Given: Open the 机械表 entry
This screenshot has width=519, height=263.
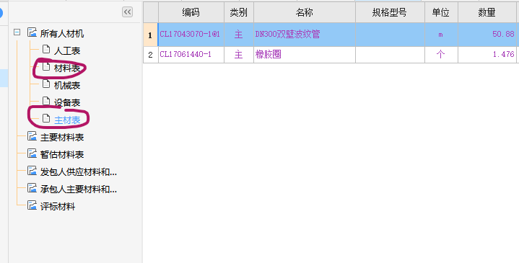Looking at the screenshot, I should 67,85.
